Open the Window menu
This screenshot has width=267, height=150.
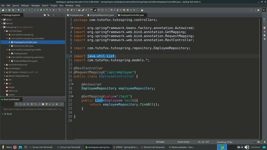coord(69,5)
